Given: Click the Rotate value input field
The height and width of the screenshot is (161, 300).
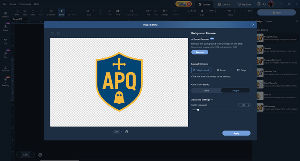Looking at the screenshot, I should 230,11.
